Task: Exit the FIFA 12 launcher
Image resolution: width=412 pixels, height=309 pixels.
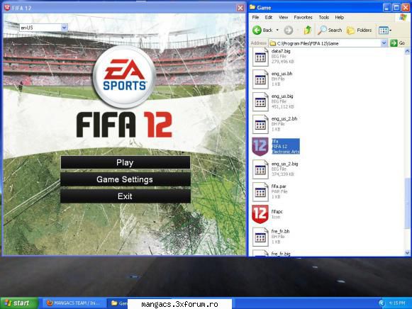Action: tap(126, 196)
